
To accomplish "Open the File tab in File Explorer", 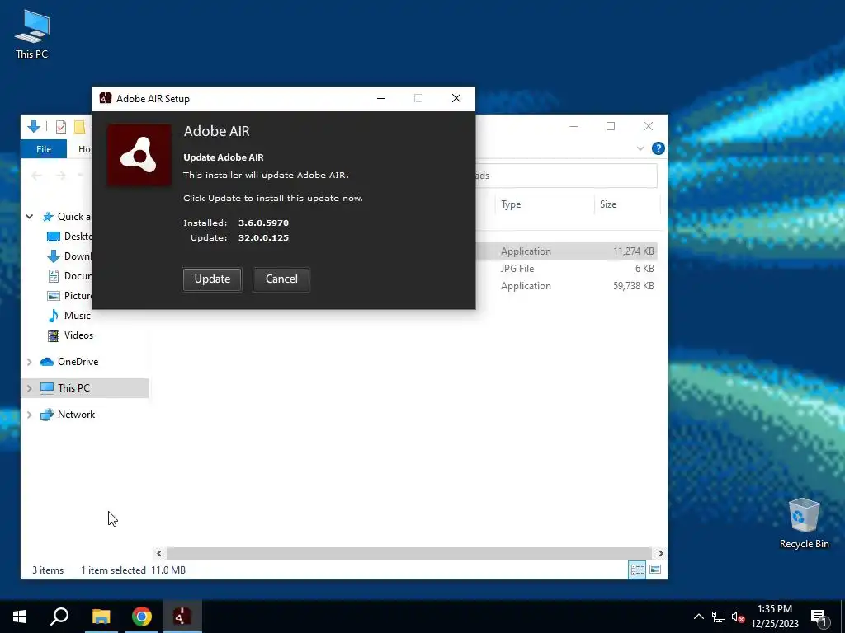I will [44, 149].
